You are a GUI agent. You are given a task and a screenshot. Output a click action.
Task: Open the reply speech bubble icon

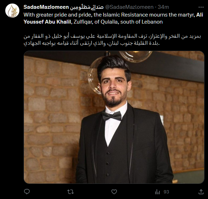pos(27,192)
